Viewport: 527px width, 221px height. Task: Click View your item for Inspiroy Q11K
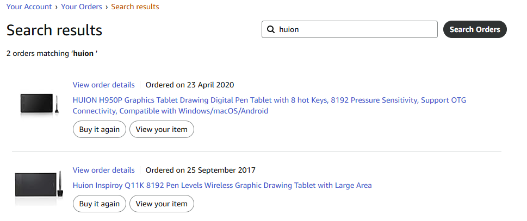(162, 204)
